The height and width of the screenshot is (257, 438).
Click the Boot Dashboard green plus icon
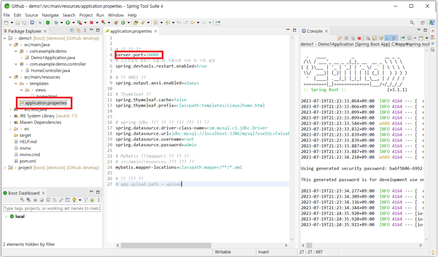[92, 200]
